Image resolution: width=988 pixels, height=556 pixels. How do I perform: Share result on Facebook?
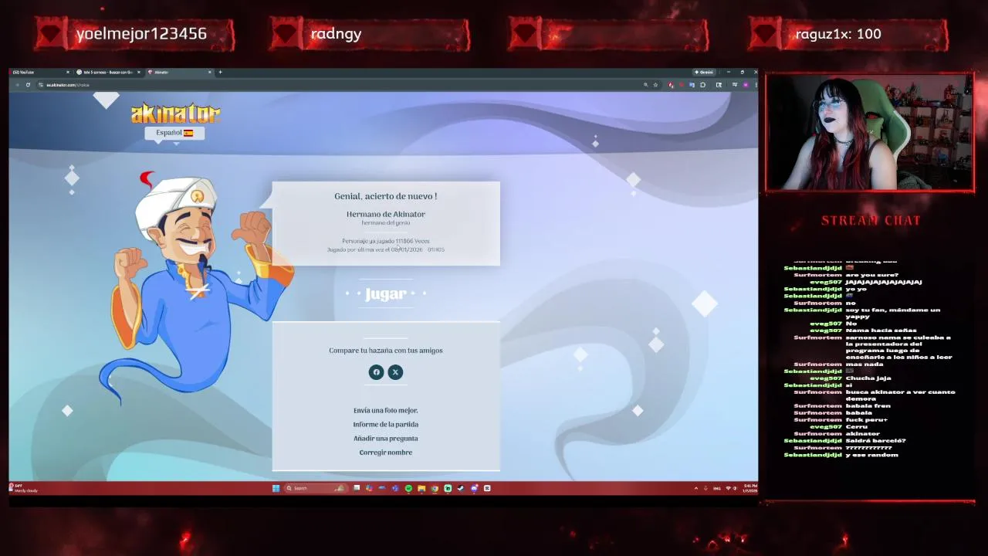pos(376,372)
